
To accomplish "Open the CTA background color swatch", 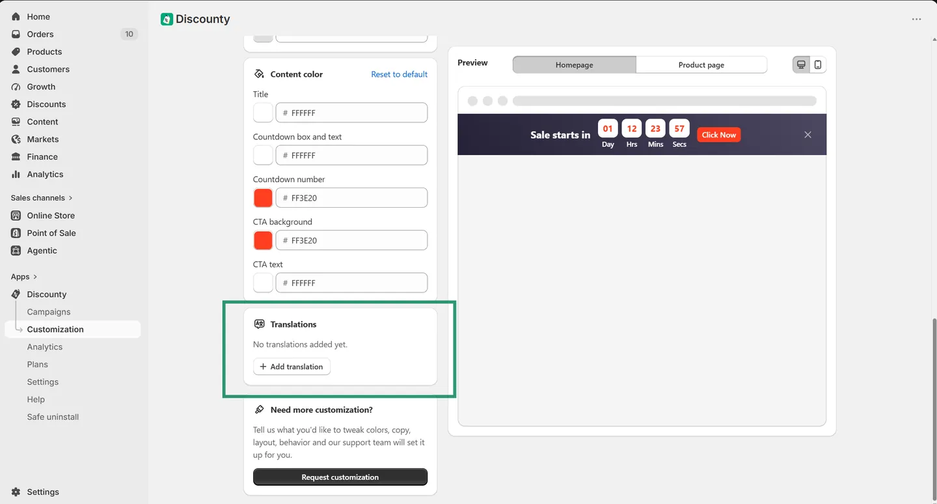I will [263, 240].
